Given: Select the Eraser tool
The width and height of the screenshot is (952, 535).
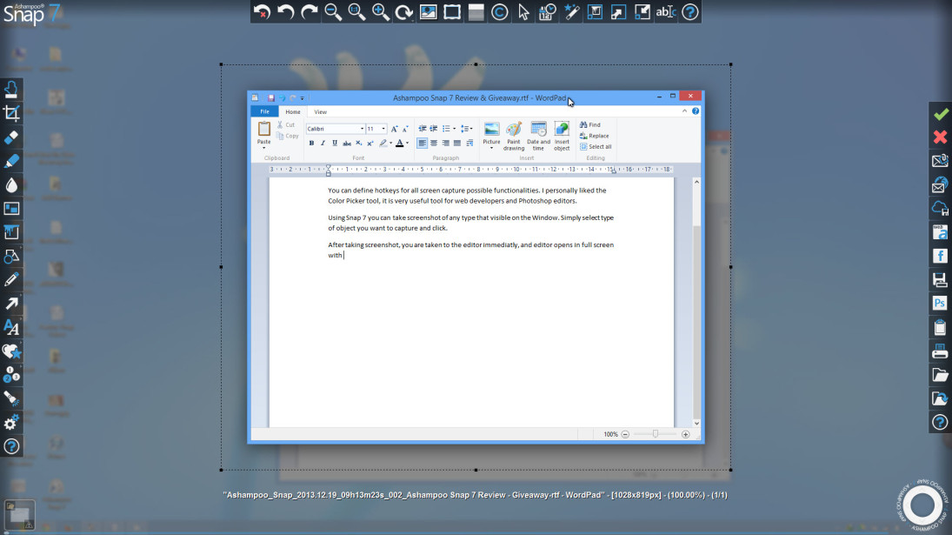Looking at the screenshot, I should pyautogui.click(x=11, y=137).
